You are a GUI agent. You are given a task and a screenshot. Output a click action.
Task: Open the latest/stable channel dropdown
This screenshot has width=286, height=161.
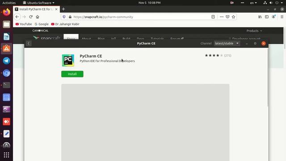[227, 43]
